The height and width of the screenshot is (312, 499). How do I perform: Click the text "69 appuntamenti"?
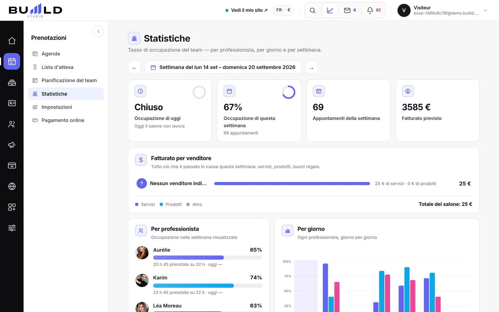coord(241,133)
